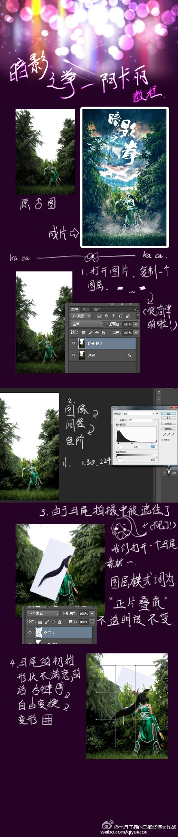The image size is (178, 837).
Task: Lock transparent pixels in 图层 1 panel
Action: (x=40, y=622)
